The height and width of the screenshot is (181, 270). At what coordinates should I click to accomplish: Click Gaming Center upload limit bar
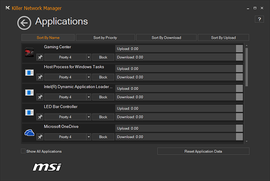pyautogui.click(x=179, y=49)
